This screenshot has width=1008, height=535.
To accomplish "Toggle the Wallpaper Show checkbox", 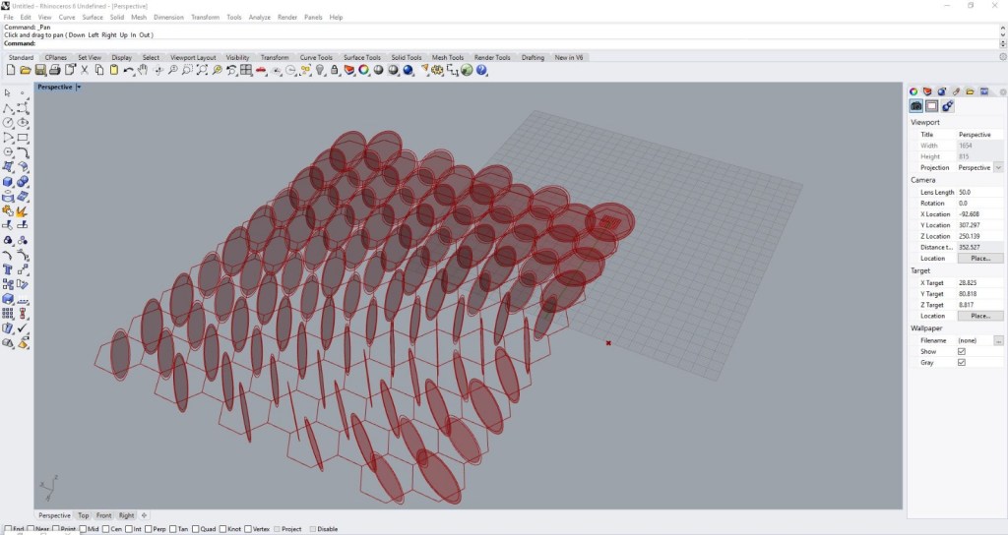I will (962, 351).
